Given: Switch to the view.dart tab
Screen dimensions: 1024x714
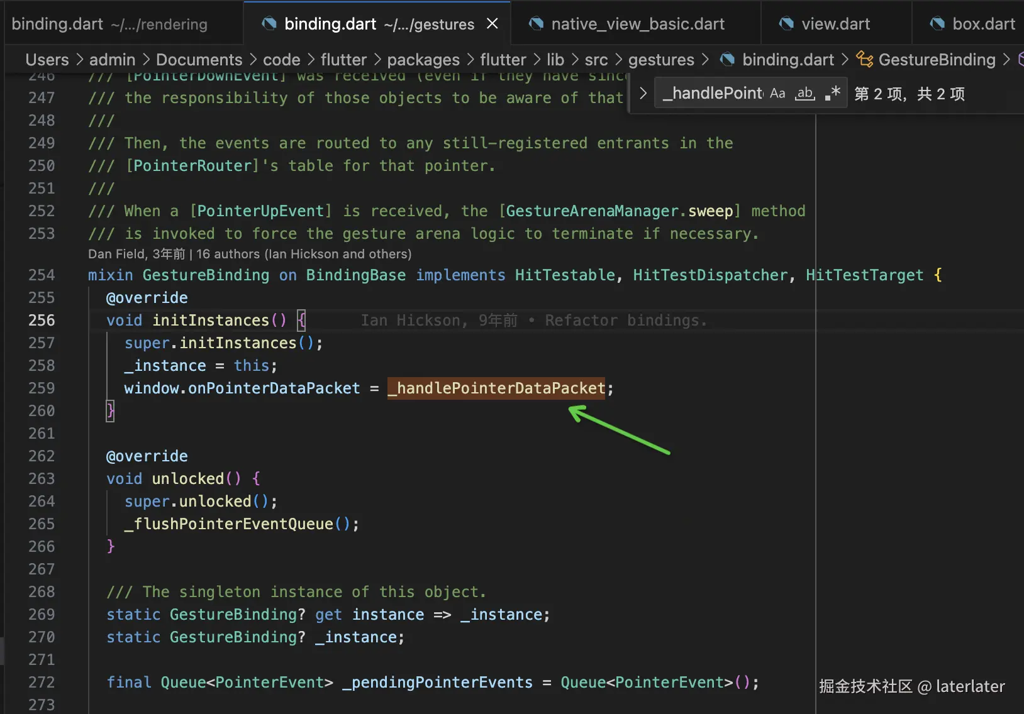Looking at the screenshot, I should click(835, 24).
